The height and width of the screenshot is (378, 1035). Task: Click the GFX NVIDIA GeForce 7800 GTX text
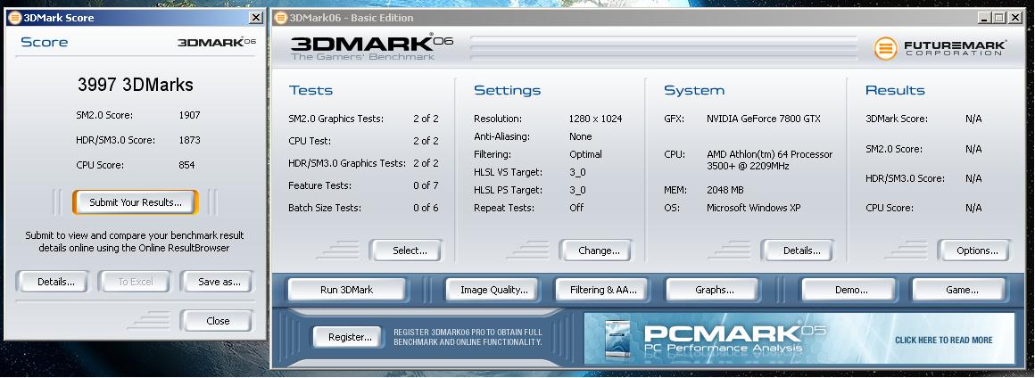tap(764, 119)
